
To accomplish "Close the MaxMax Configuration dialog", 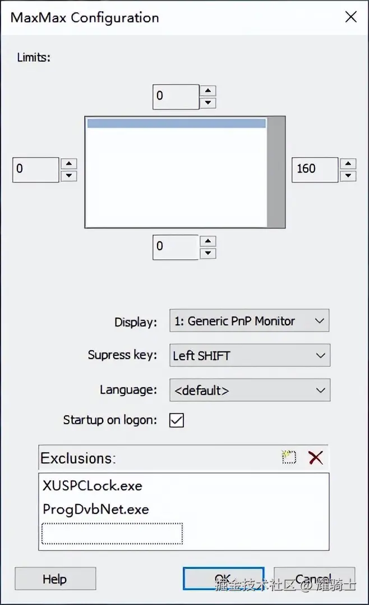I will 350,17.
